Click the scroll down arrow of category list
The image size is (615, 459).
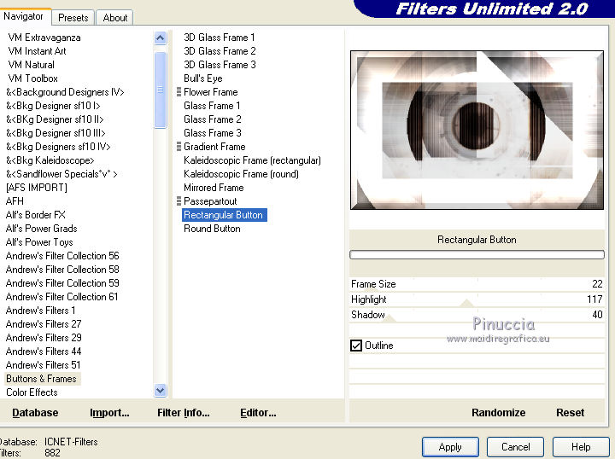(160, 390)
